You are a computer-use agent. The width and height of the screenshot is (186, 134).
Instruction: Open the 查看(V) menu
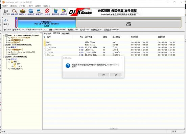tap(38, 6)
